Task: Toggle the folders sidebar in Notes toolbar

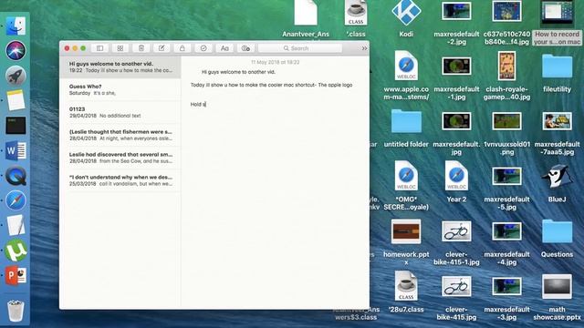Action: (x=99, y=48)
